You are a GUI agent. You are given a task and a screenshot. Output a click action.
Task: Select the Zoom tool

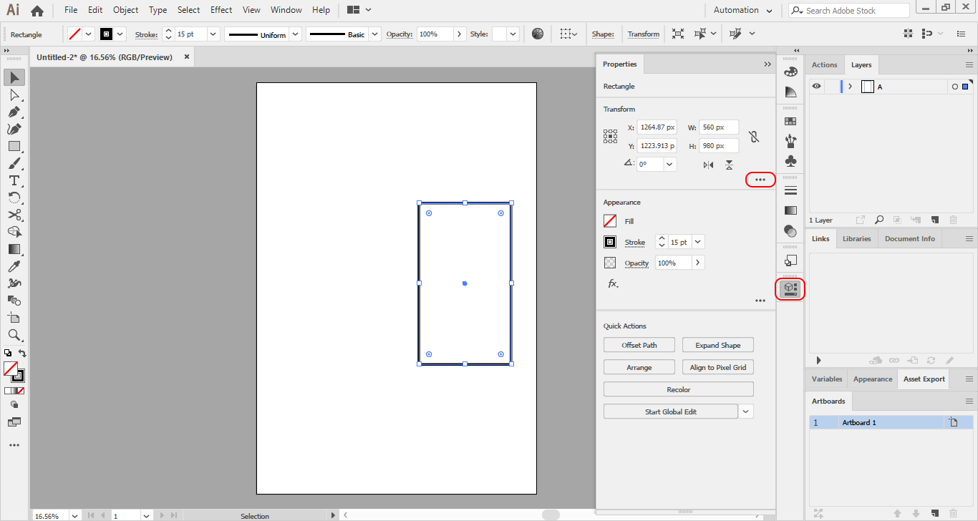click(14, 335)
